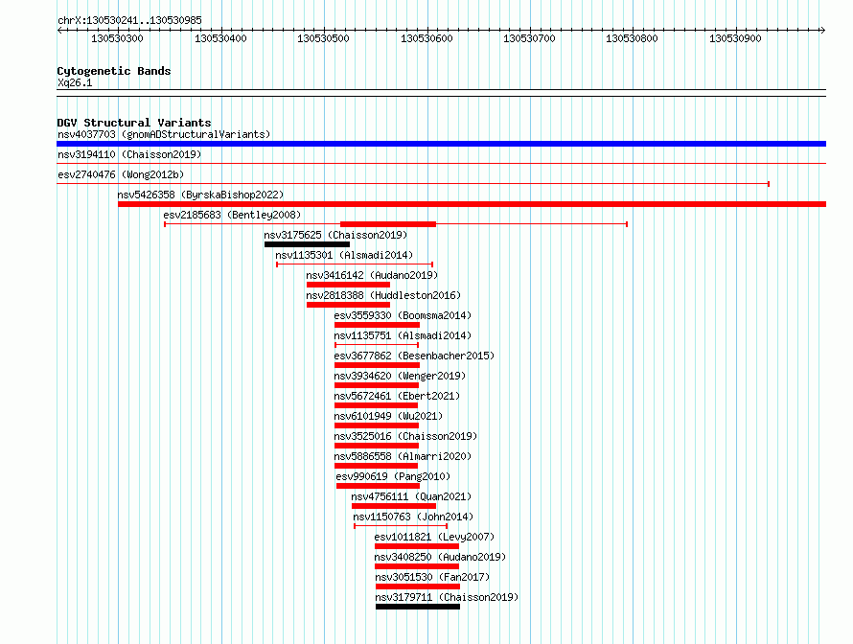This screenshot has height=644, width=853.
Task: Click the left arrow of the ruler
Action: pyautogui.click(x=59, y=30)
